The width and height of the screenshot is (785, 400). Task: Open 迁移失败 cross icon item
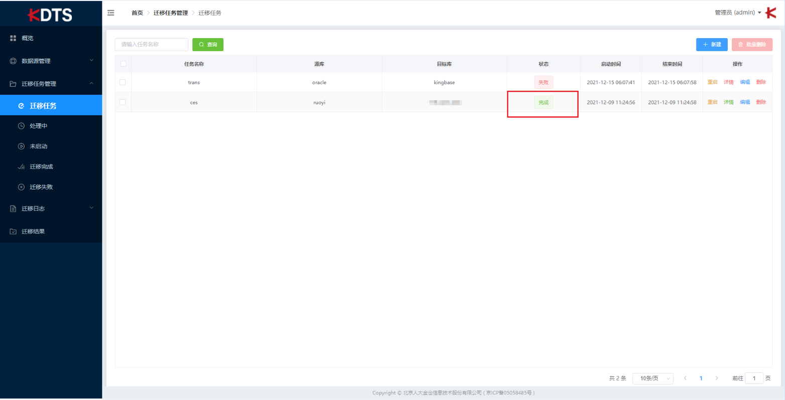[21, 187]
